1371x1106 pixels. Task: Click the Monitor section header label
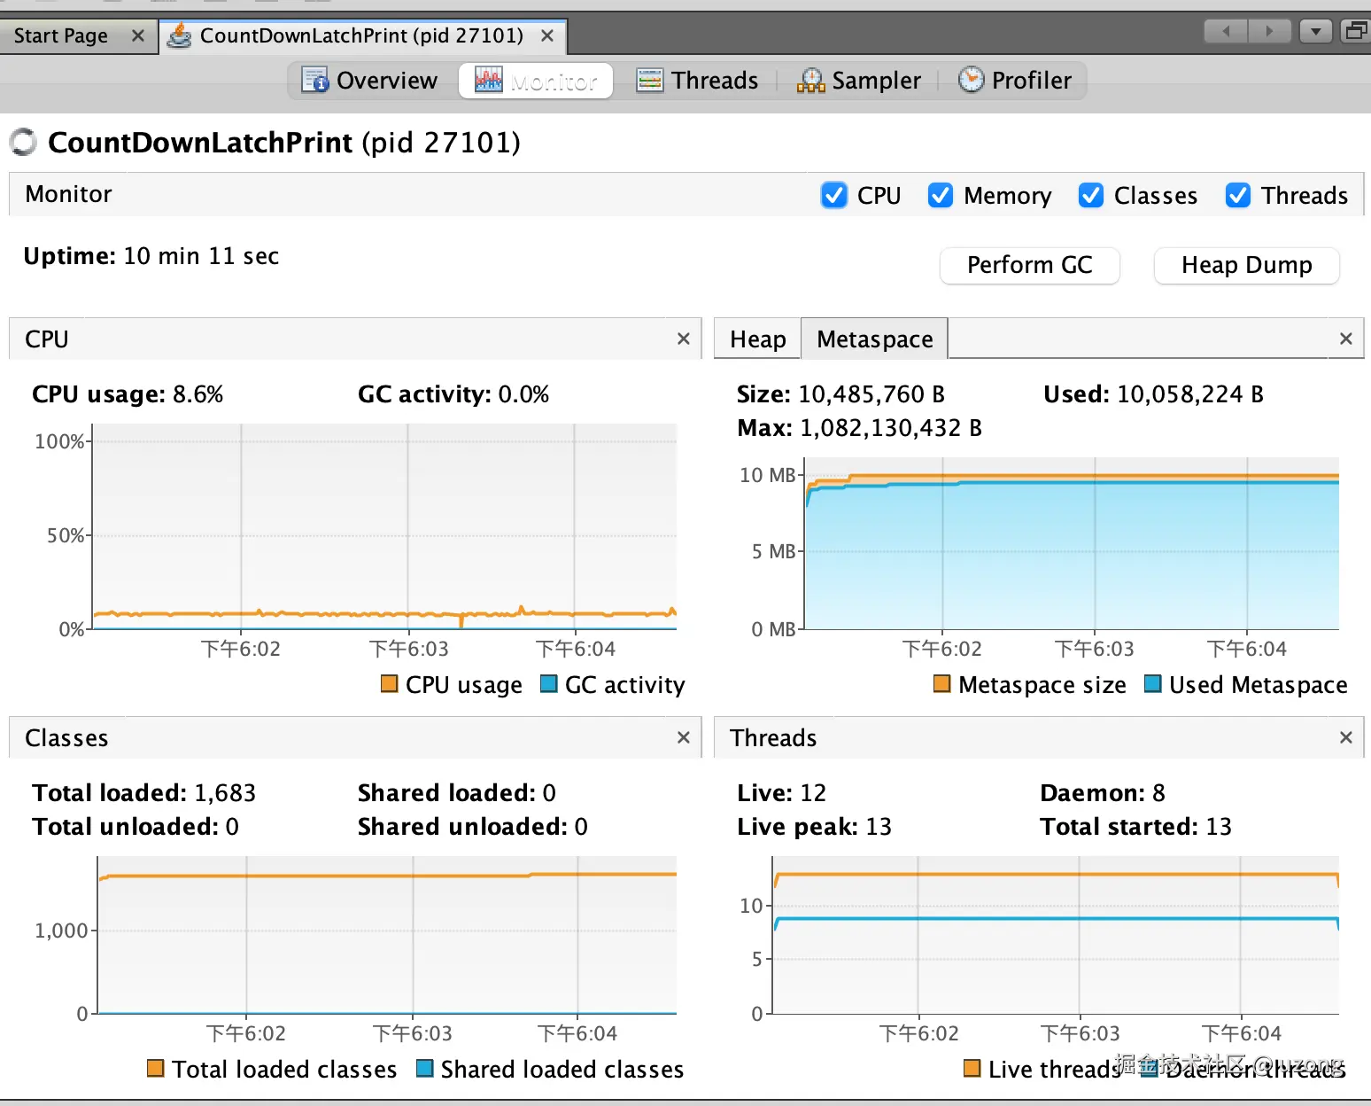[x=68, y=194]
